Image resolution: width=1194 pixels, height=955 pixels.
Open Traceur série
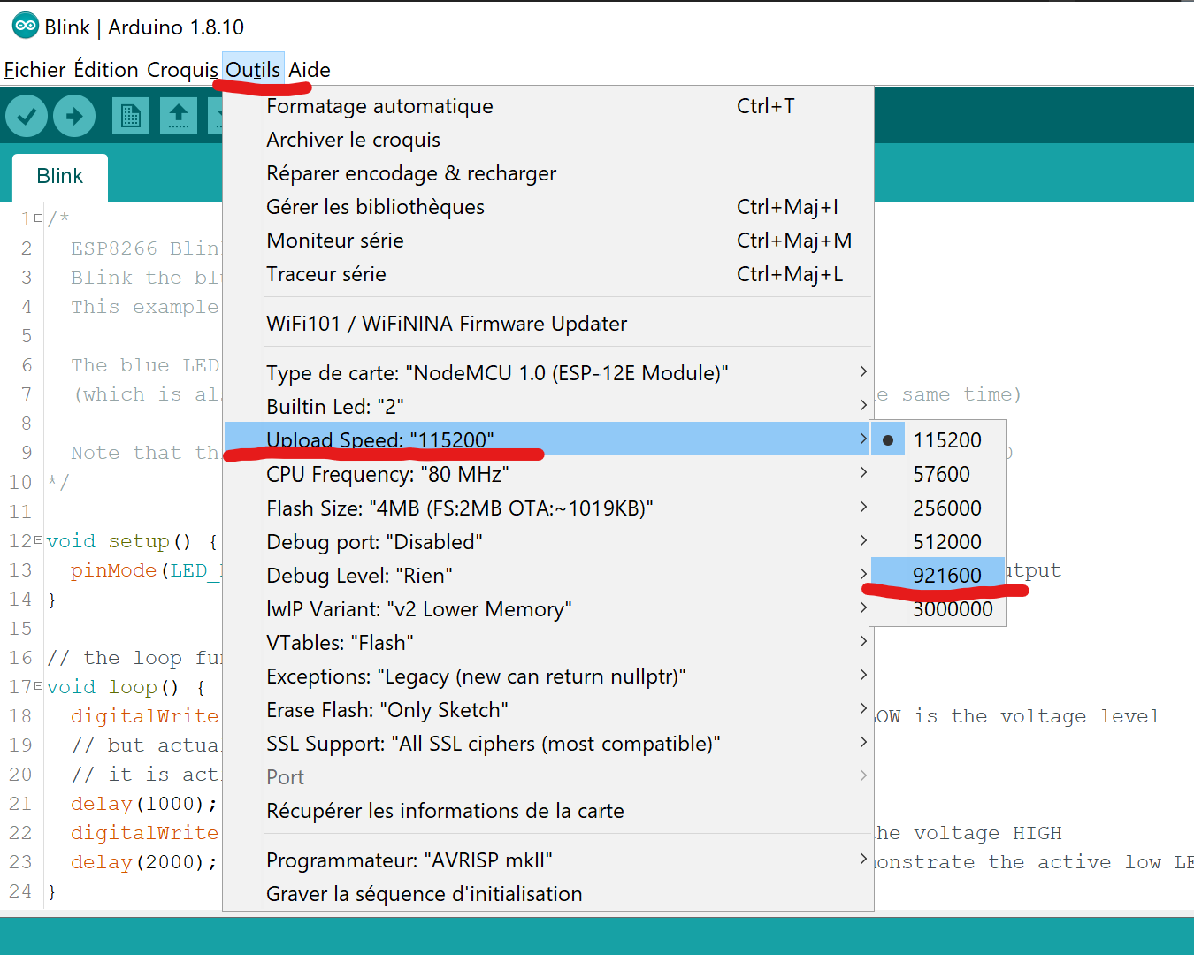(x=548, y=273)
